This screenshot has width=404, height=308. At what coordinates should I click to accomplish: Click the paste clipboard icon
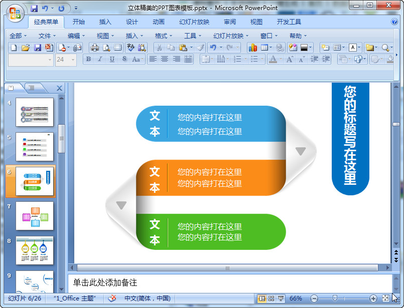[183, 48]
